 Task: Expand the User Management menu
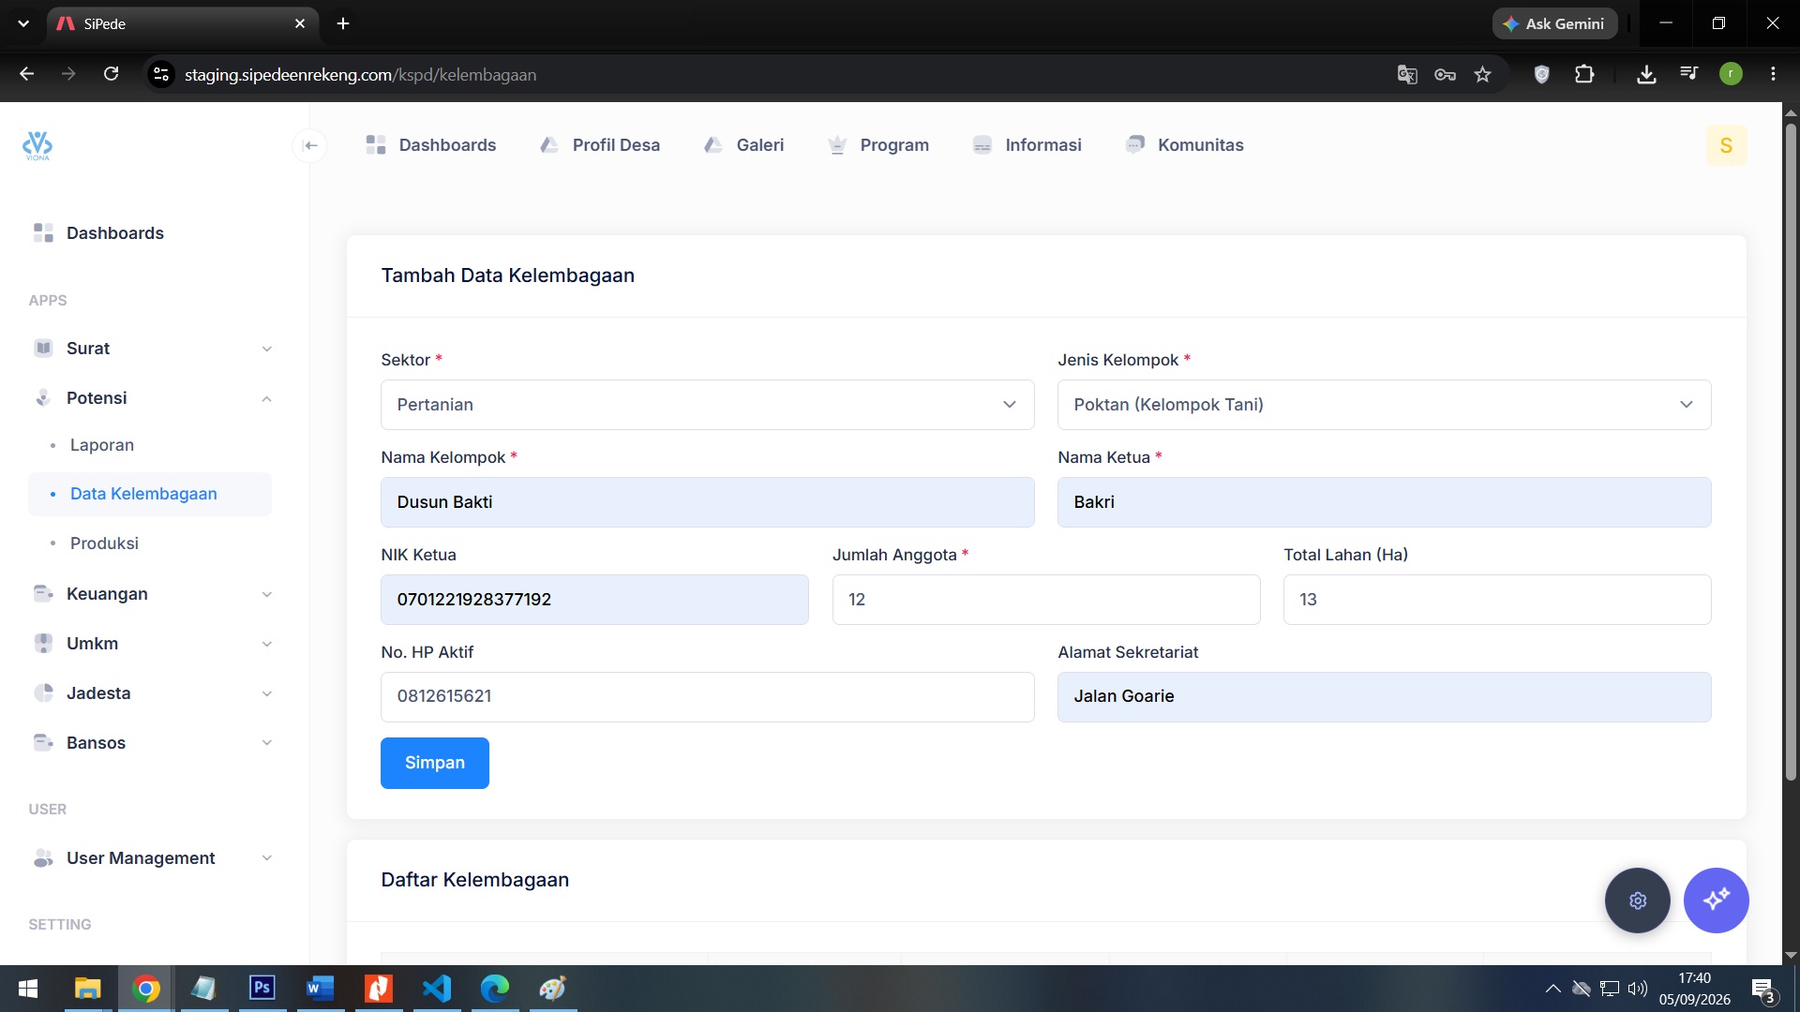pos(150,858)
